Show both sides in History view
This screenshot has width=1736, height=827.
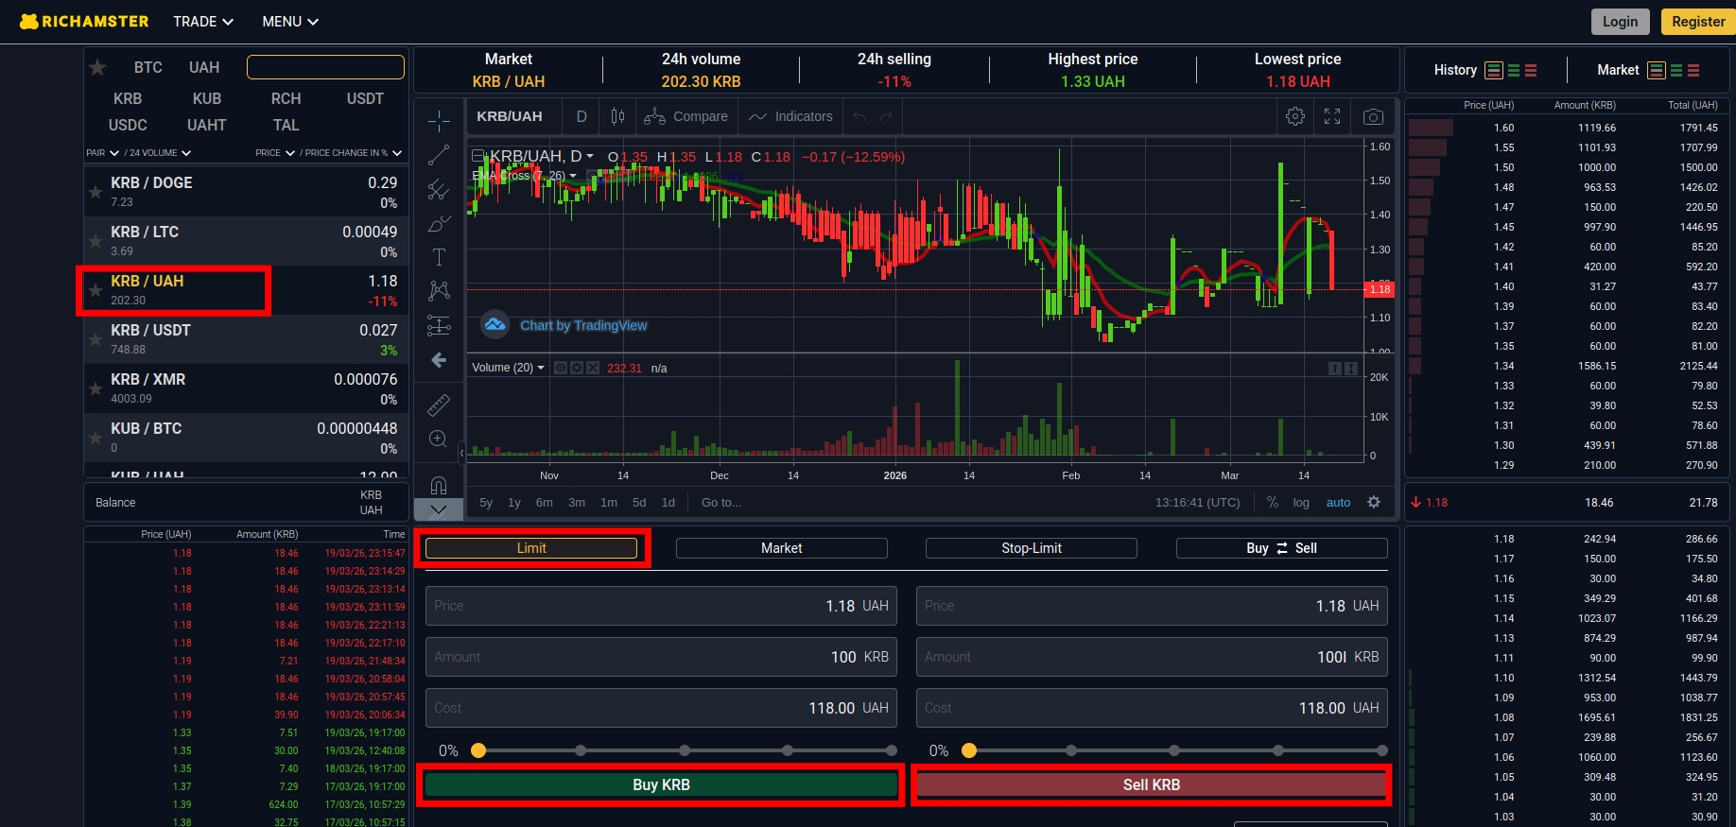click(1494, 70)
